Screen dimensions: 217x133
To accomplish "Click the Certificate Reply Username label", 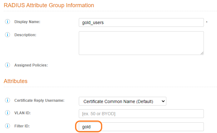I will (39, 101).
